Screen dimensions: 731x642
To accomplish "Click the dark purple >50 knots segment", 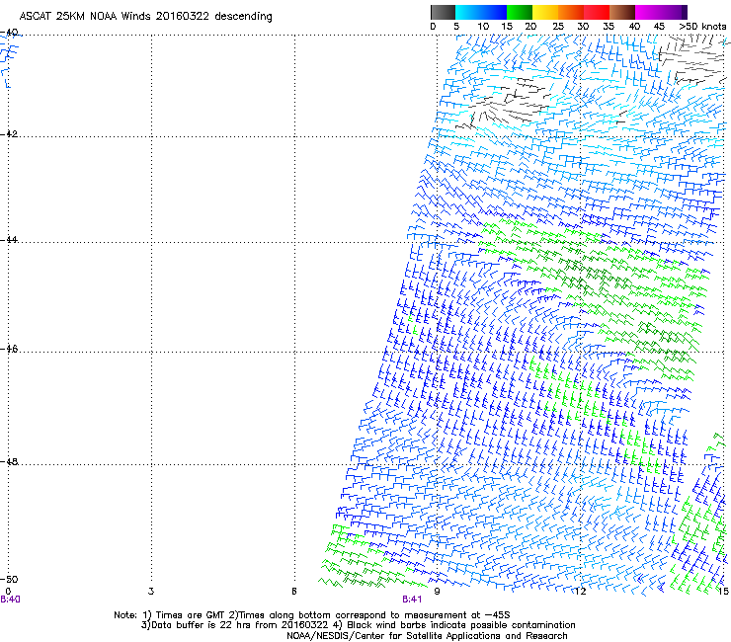I will (x=685, y=12).
